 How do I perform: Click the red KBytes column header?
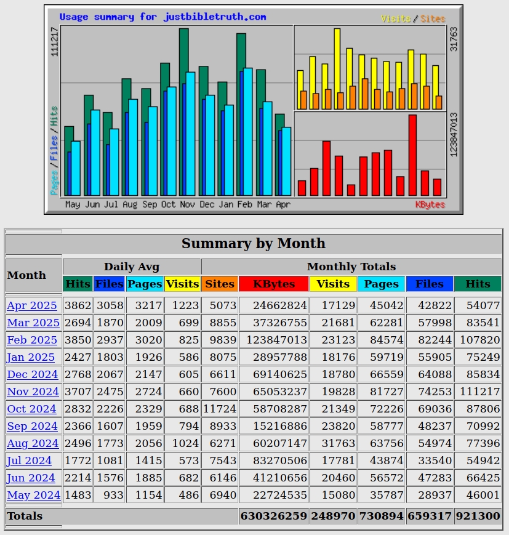pos(274,284)
